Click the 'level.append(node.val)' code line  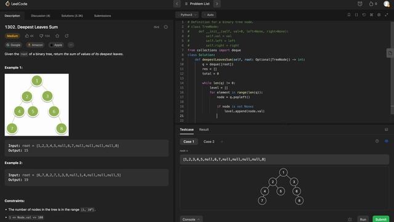click(244, 111)
